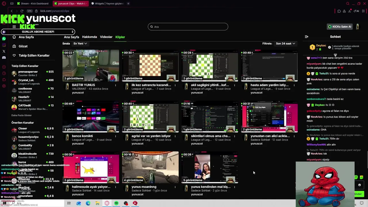Open options menu for bence komikti clip

coord(116,136)
